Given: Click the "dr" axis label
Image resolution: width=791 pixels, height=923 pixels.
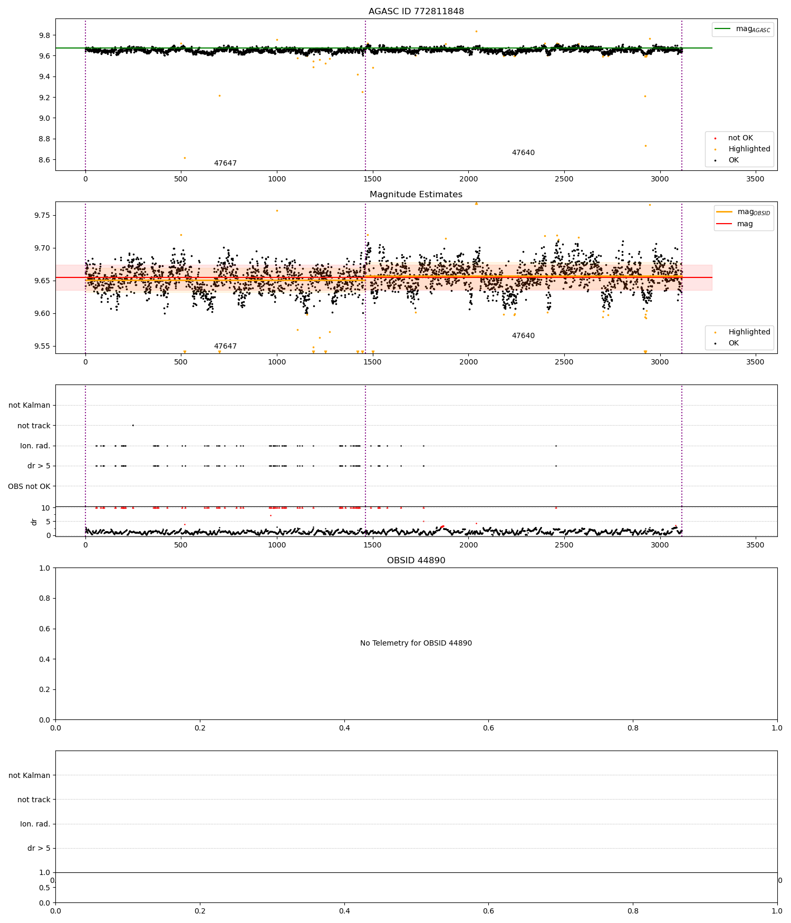Looking at the screenshot, I should coord(34,522).
